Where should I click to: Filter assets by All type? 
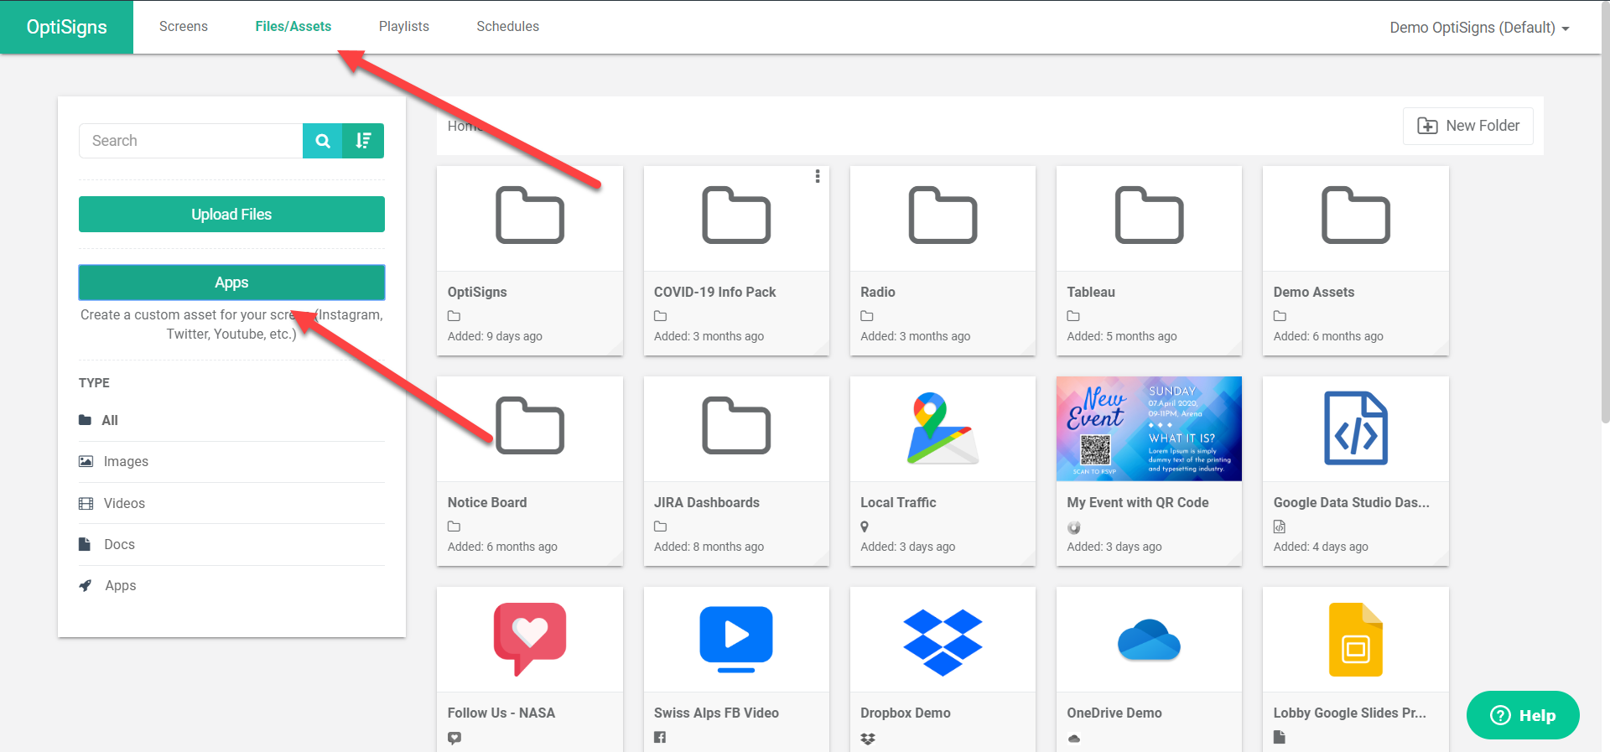click(x=231, y=420)
